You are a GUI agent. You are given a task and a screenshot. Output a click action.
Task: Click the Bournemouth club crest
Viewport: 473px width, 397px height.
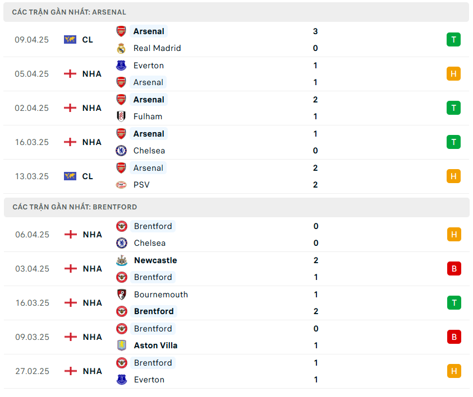[122, 295]
